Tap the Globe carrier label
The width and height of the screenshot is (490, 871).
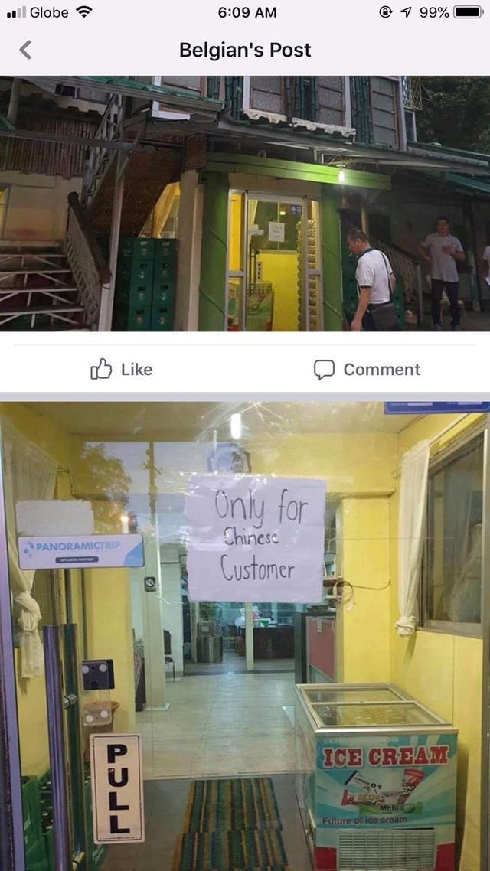[x=50, y=12]
